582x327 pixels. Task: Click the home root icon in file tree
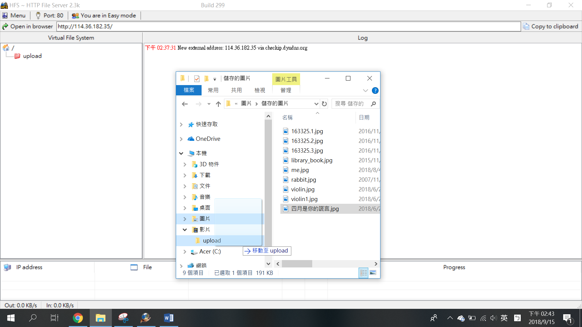[x=6, y=48]
